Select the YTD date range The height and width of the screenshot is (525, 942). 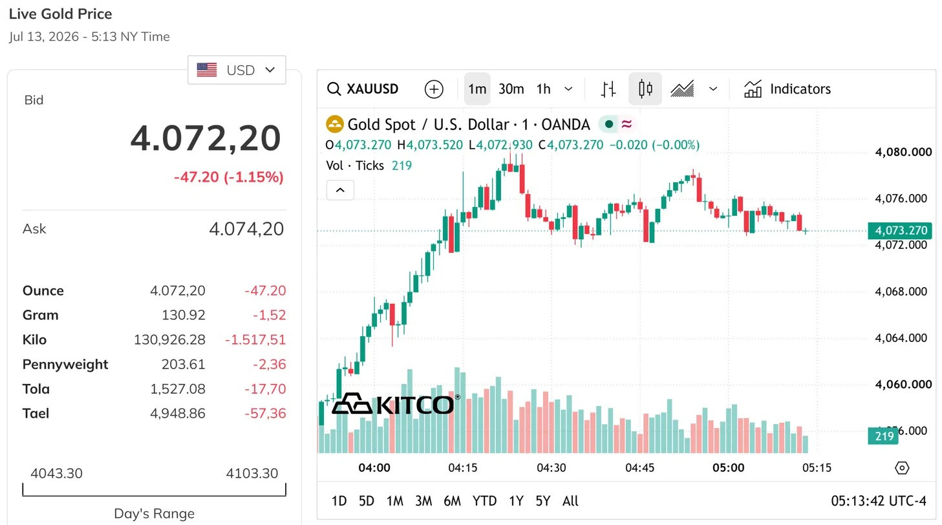point(484,501)
